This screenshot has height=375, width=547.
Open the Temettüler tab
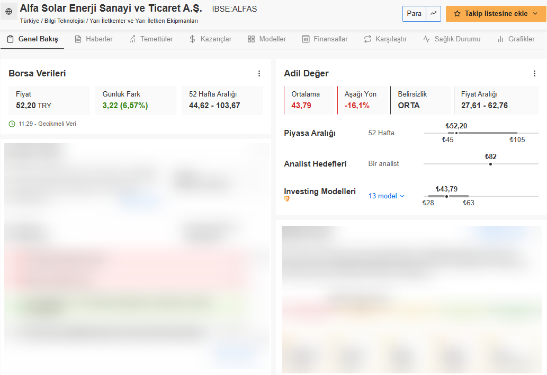pyautogui.click(x=151, y=39)
